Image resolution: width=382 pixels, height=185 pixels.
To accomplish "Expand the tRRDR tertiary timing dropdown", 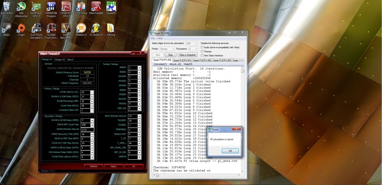I will (x=139, y=68).
